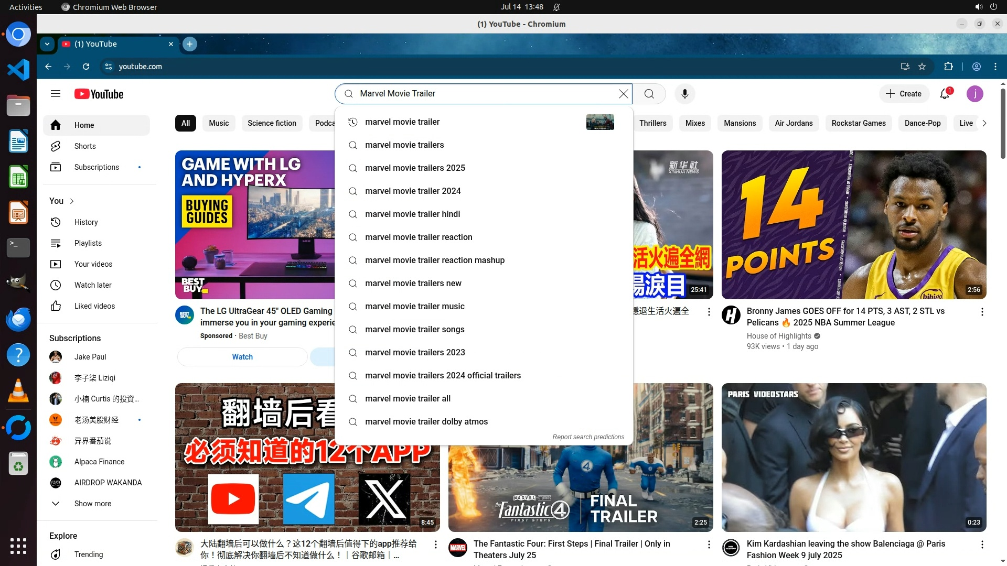Open Watch later in sidebar
1007x566 pixels.
click(93, 285)
